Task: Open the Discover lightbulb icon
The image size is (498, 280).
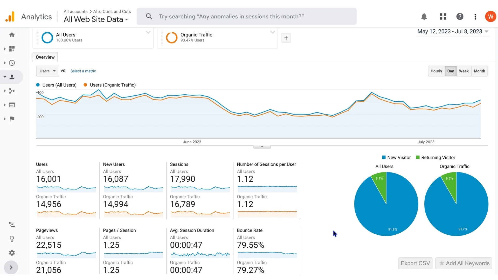Action: coord(12,239)
